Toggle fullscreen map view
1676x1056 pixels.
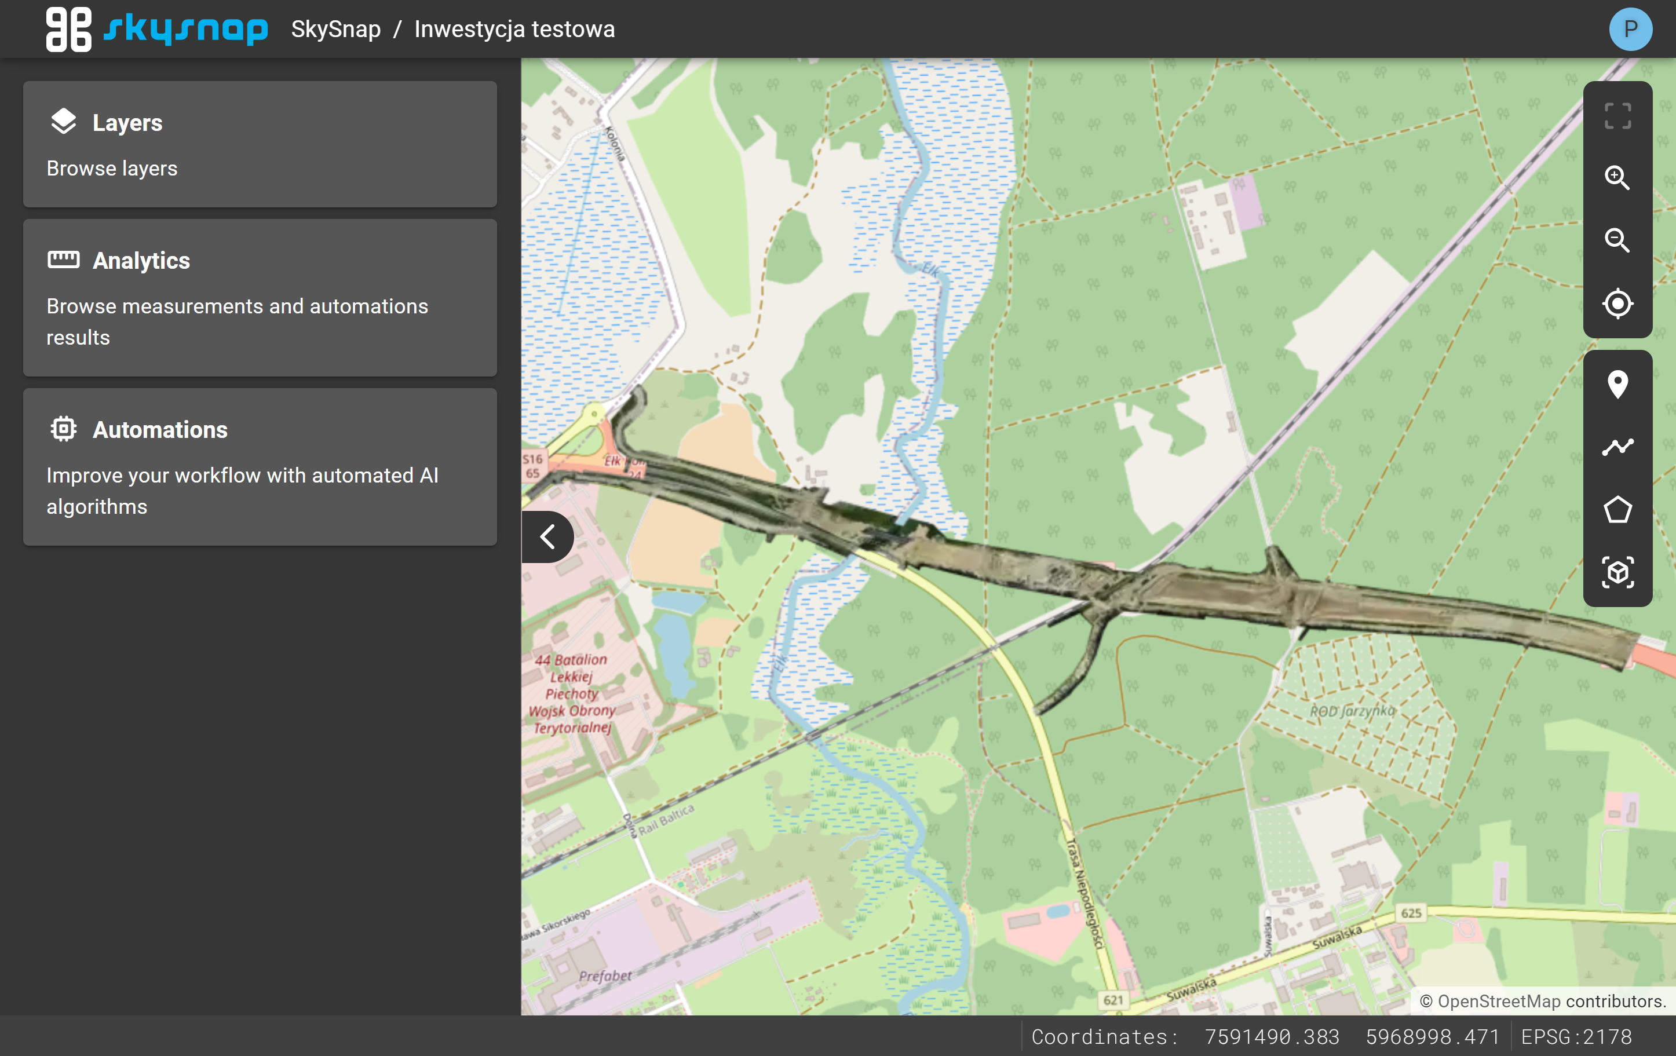1617,116
